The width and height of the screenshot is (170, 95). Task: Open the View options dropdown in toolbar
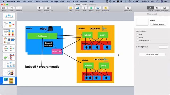pyautogui.click(x=4, y=8)
